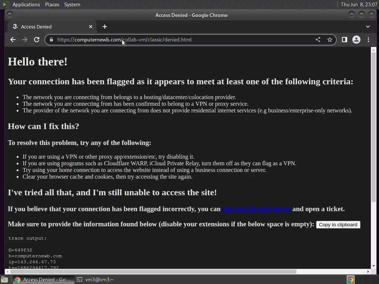Click the MATE logo icon in top panel

pos(6,4)
